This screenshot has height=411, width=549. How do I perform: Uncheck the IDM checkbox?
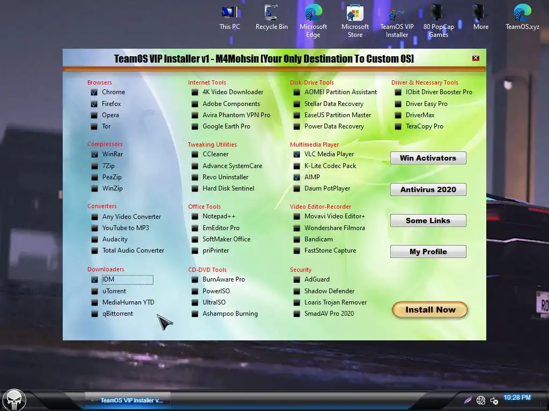[94, 279]
